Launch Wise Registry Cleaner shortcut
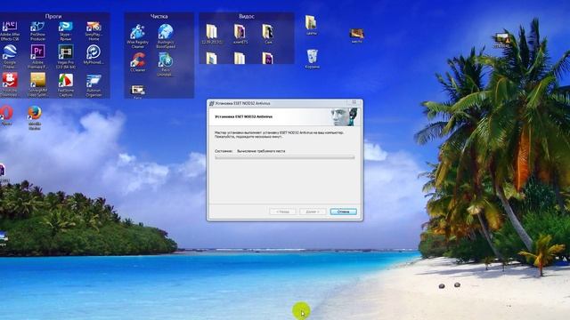Image resolution: width=570 pixels, height=320 pixels. (x=137, y=36)
